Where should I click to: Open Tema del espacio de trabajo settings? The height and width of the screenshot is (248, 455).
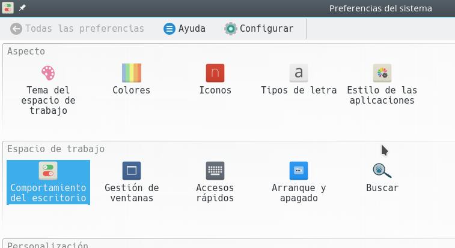coord(48,90)
